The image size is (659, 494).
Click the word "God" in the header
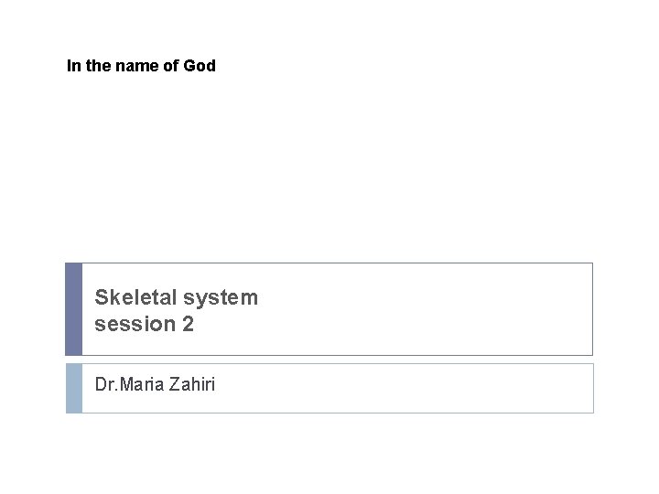pos(200,66)
